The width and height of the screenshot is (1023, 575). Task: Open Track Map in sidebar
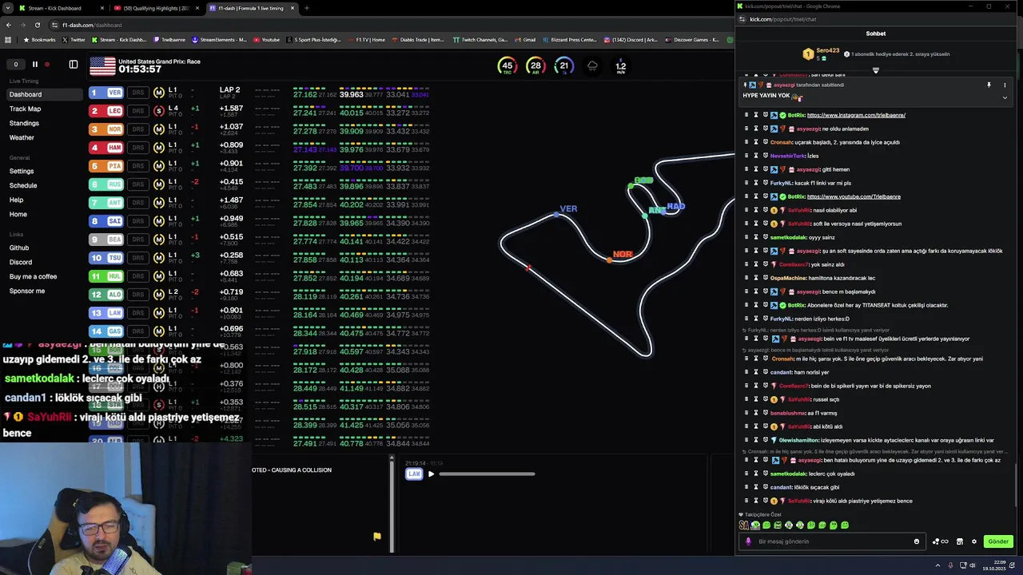click(x=25, y=109)
